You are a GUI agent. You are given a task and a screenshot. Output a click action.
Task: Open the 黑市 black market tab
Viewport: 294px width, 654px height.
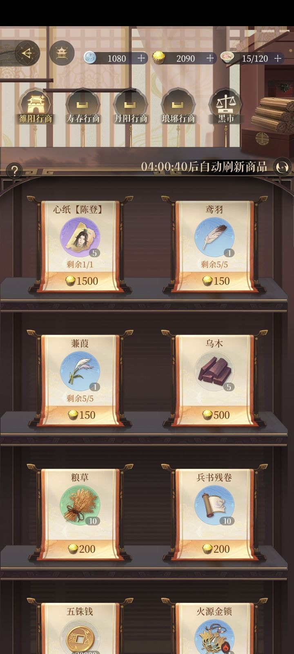(x=226, y=107)
